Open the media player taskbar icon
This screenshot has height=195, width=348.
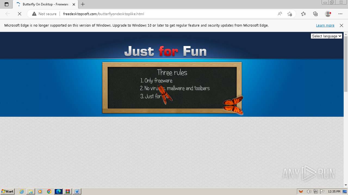coord(40,191)
